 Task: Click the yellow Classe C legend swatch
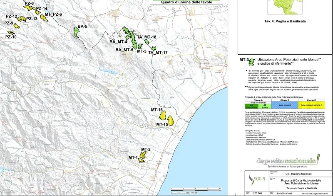tap(313, 106)
